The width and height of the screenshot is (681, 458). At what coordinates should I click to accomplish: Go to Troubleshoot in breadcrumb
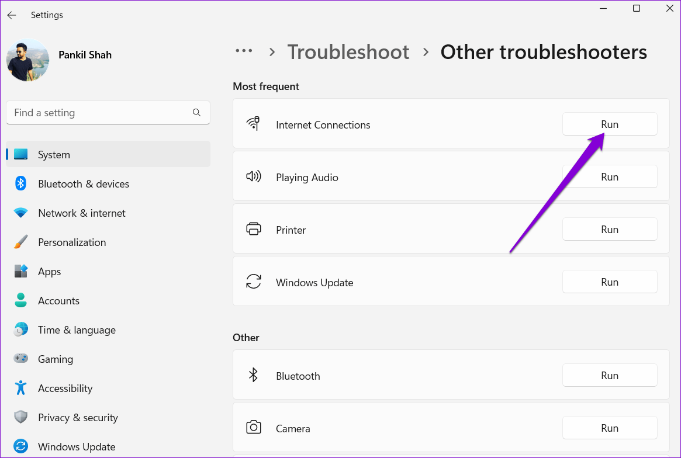click(348, 52)
